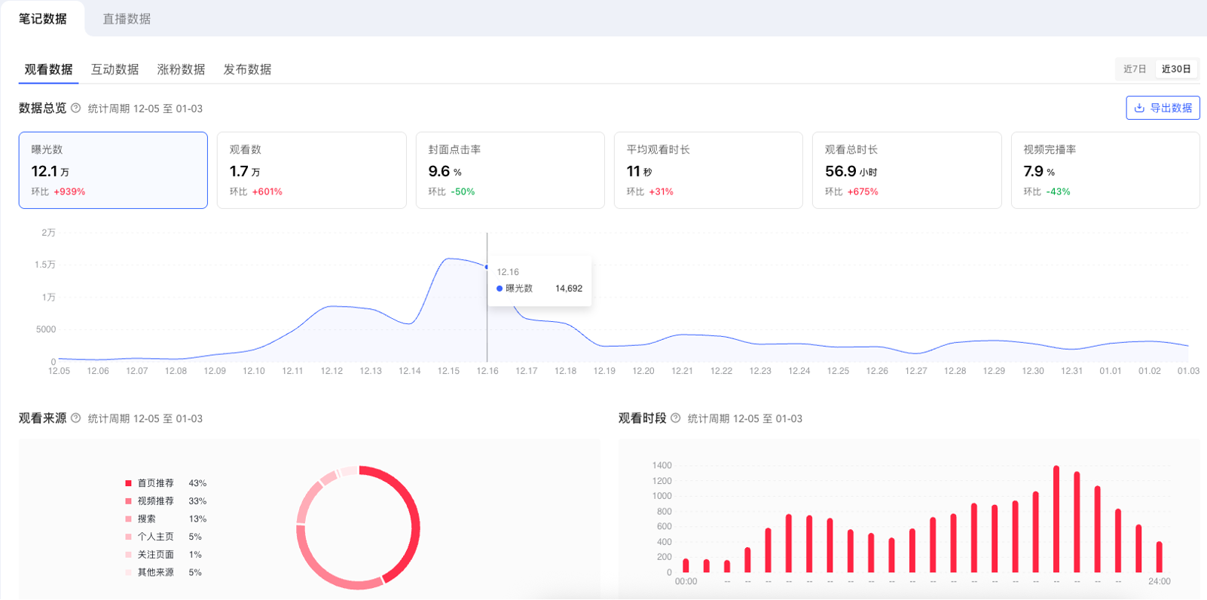Viewport: 1207px width, 600px height.
Task: Click the 视频推荐 legend swatch
Action: [x=128, y=501]
